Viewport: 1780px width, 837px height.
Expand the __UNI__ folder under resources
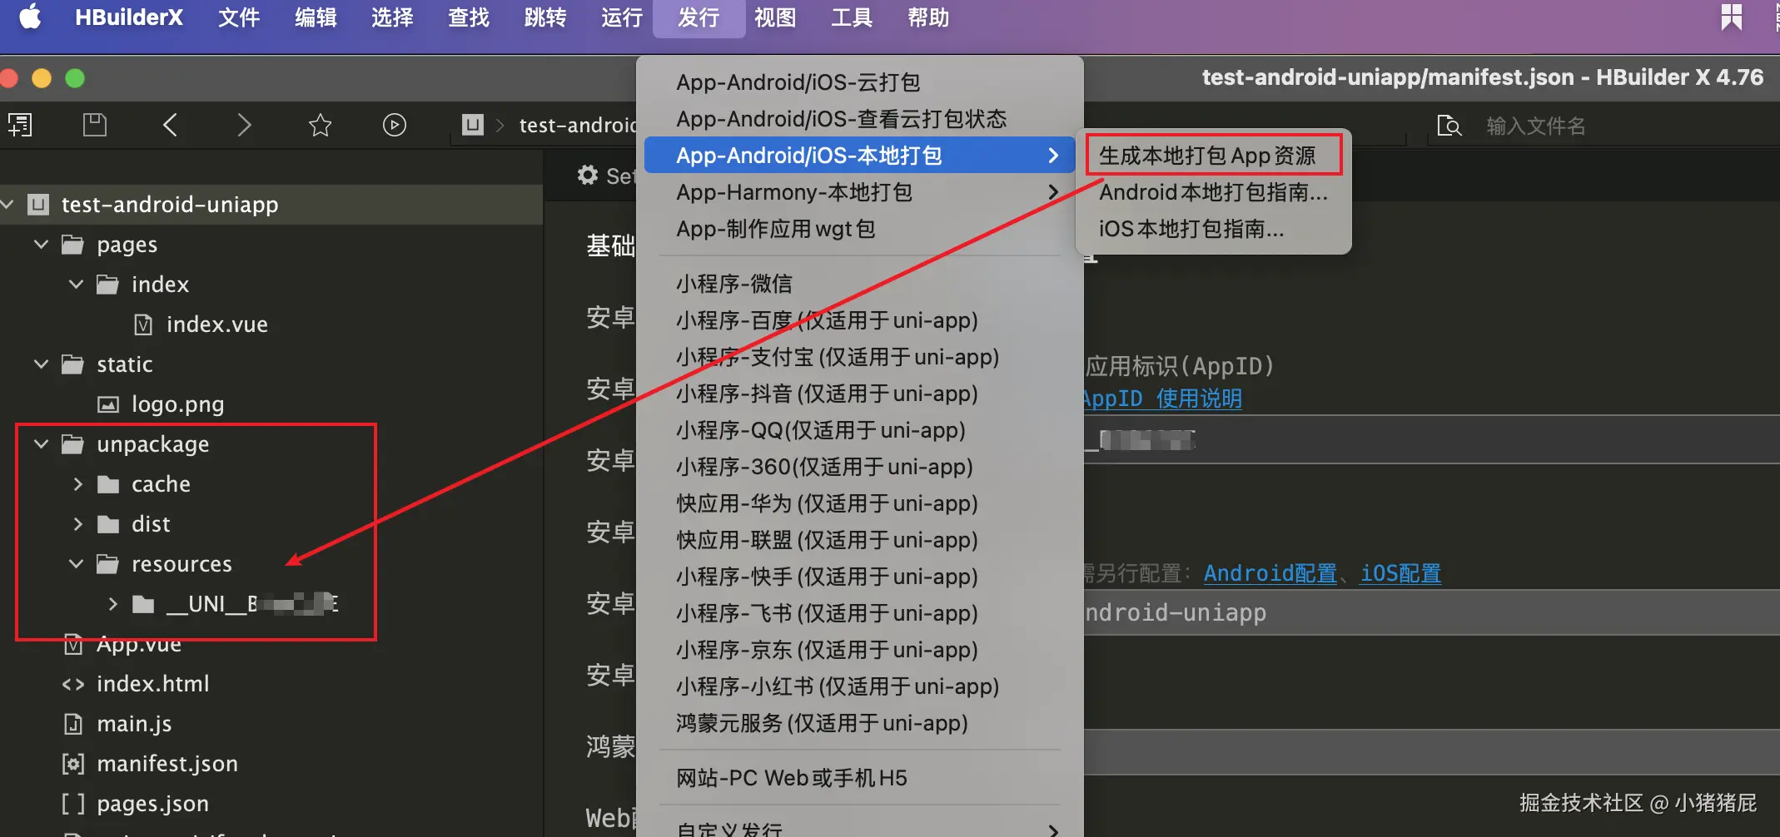(112, 604)
